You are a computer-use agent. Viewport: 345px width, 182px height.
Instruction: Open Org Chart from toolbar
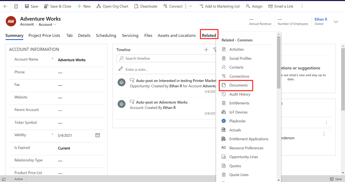pos(112,6)
